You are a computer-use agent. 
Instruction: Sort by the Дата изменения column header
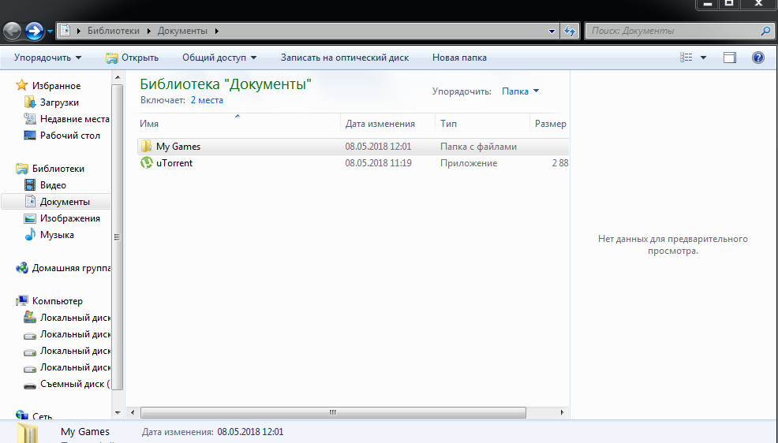tap(388, 124)
